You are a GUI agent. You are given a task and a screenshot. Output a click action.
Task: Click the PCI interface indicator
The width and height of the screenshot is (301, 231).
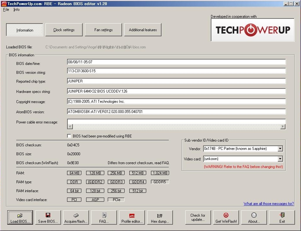(x=74, y=200)
